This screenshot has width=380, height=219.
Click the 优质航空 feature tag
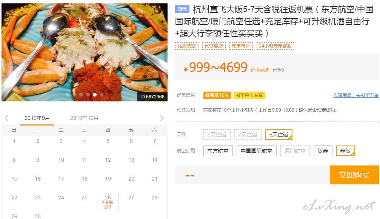coord(187,46)
